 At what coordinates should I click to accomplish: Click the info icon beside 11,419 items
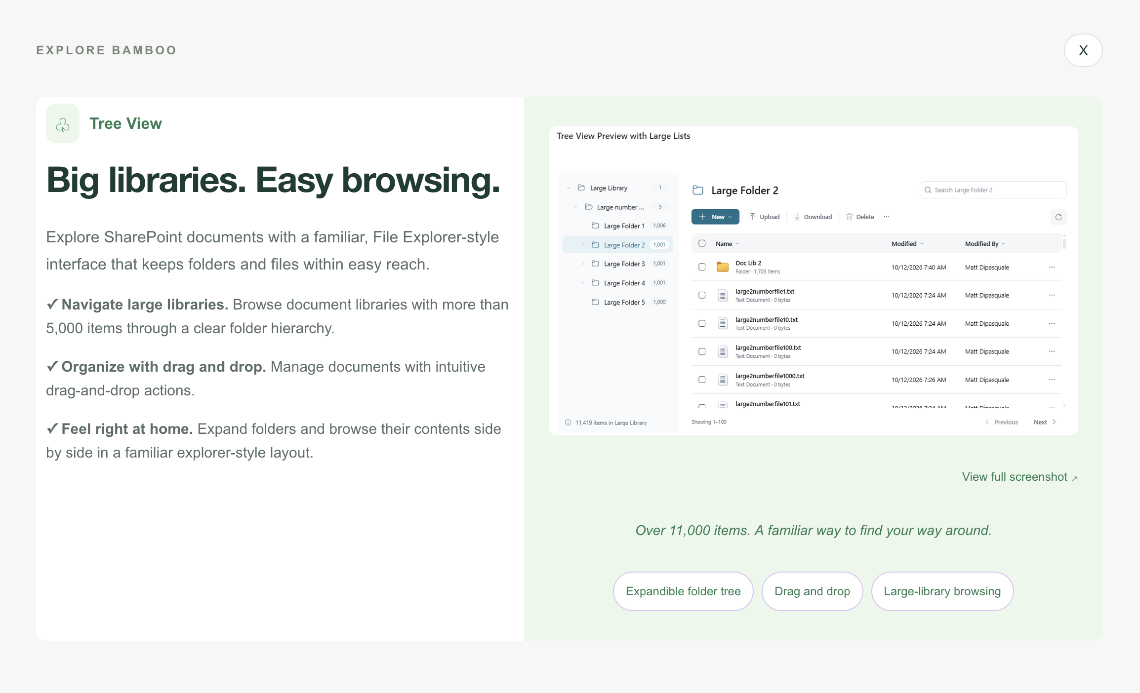click(568, 423)
